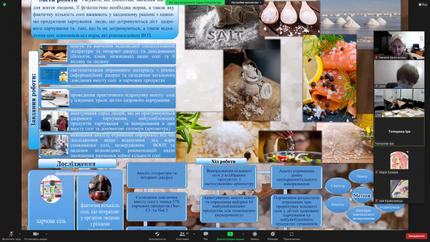Click the "Вид" view button at top right
The height and width of the screenshot is (242, 430).
tap(423, 5)
